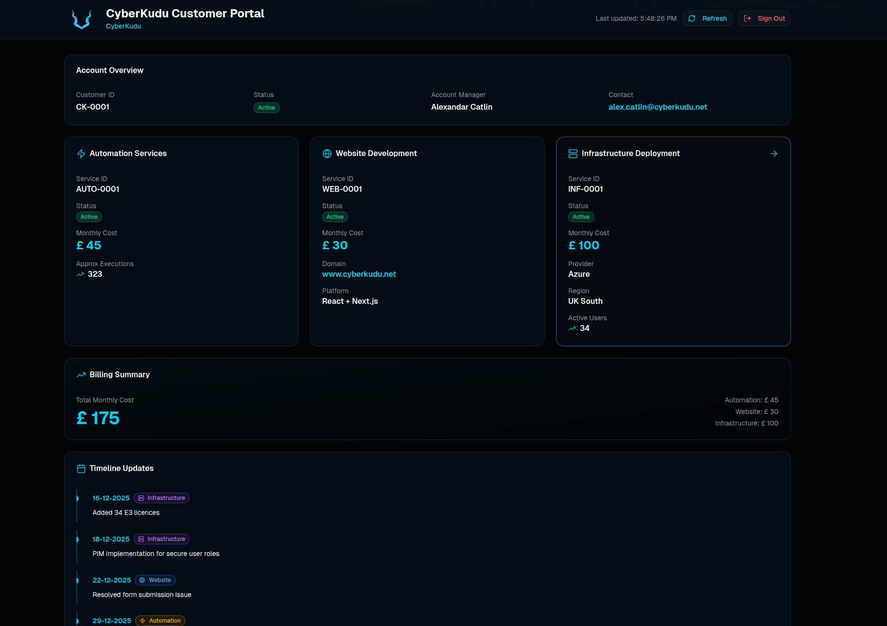The height and width of the screenshot is (626, 887).
Task: Toggle the Active status badge under Account Overview
Action: (x=266, y=108)
